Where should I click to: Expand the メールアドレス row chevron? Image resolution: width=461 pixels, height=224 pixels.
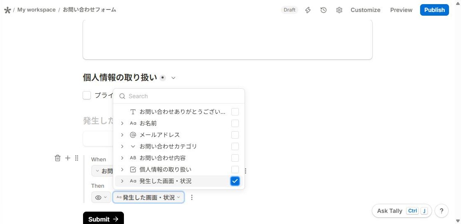[122, 135]
